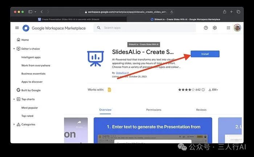The image size is (254, 157).
Task: Open the Google apps grid
Action: (x=228, y=28)
